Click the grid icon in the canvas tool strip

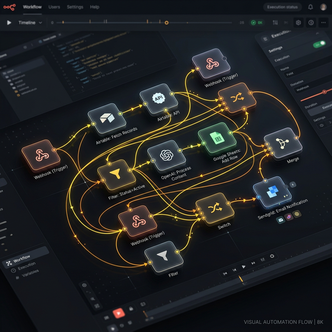coord(97,306)
